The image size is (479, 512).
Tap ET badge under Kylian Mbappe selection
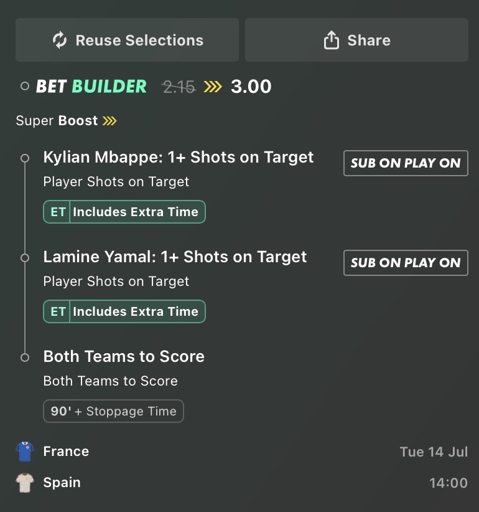pyautogui.click(x=58, y=212)
